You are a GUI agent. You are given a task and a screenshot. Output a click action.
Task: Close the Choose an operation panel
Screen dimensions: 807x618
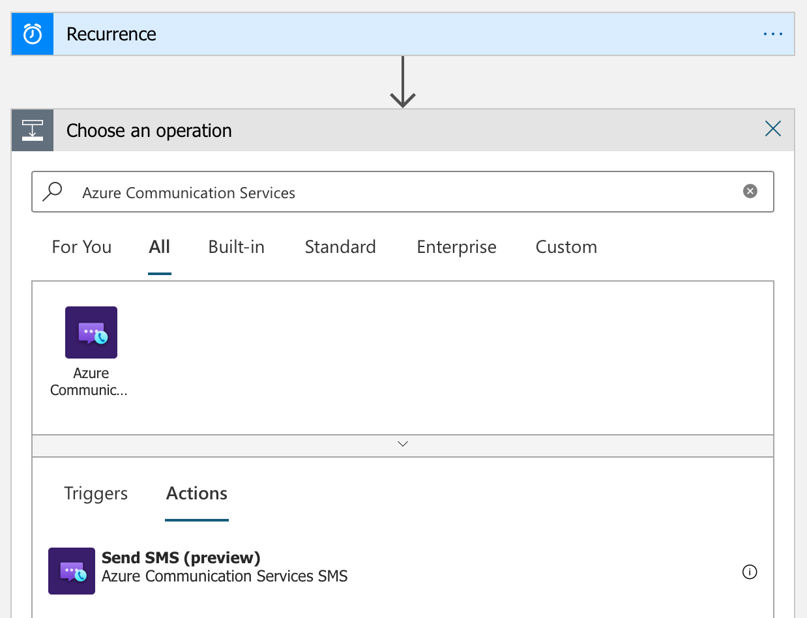tap(772, 129)
